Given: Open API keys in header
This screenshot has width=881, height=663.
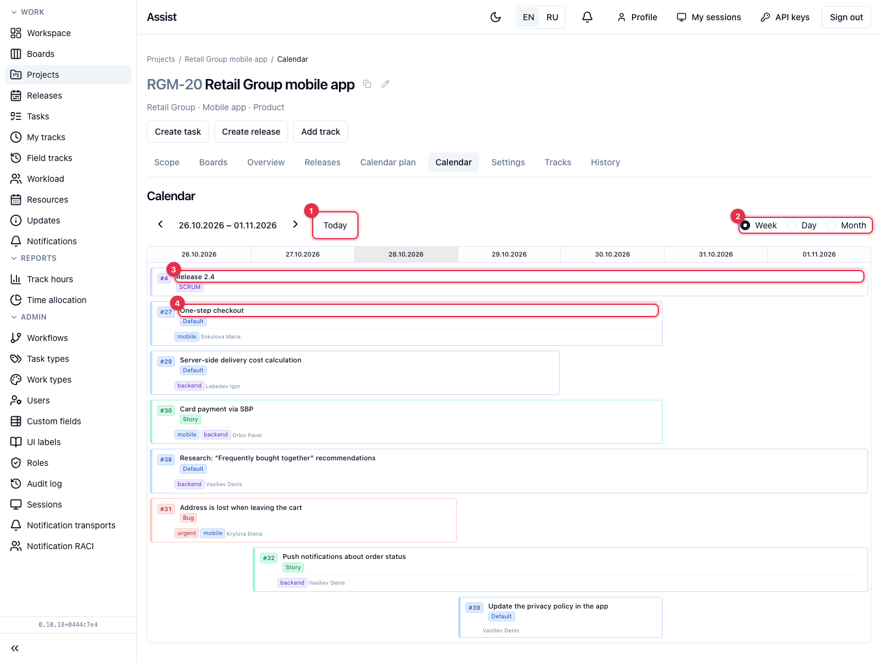Looking at the screenshot, I should [785, 17].
